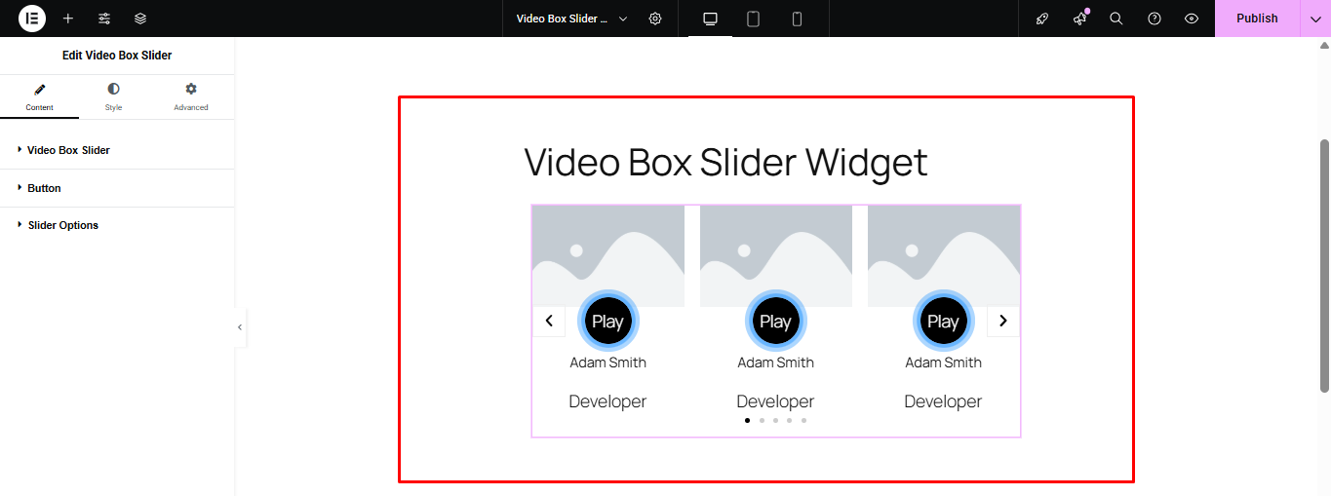This screenshot has width=1331, height=496.
Task: Select the Advanced tab
Action: pyautogui.click(x=191, y=97)
